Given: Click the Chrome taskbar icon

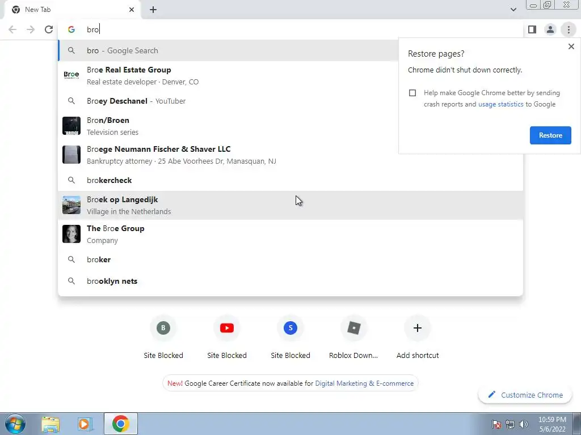Looking at the screenshot, I should (121, 424).
